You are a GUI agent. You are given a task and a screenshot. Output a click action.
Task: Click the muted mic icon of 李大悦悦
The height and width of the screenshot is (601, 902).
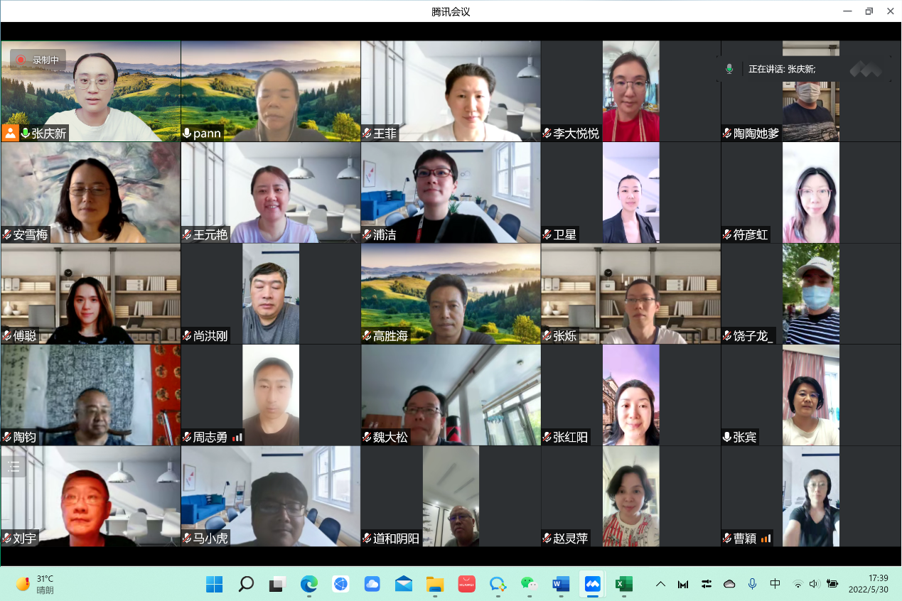tap(547, 133)
